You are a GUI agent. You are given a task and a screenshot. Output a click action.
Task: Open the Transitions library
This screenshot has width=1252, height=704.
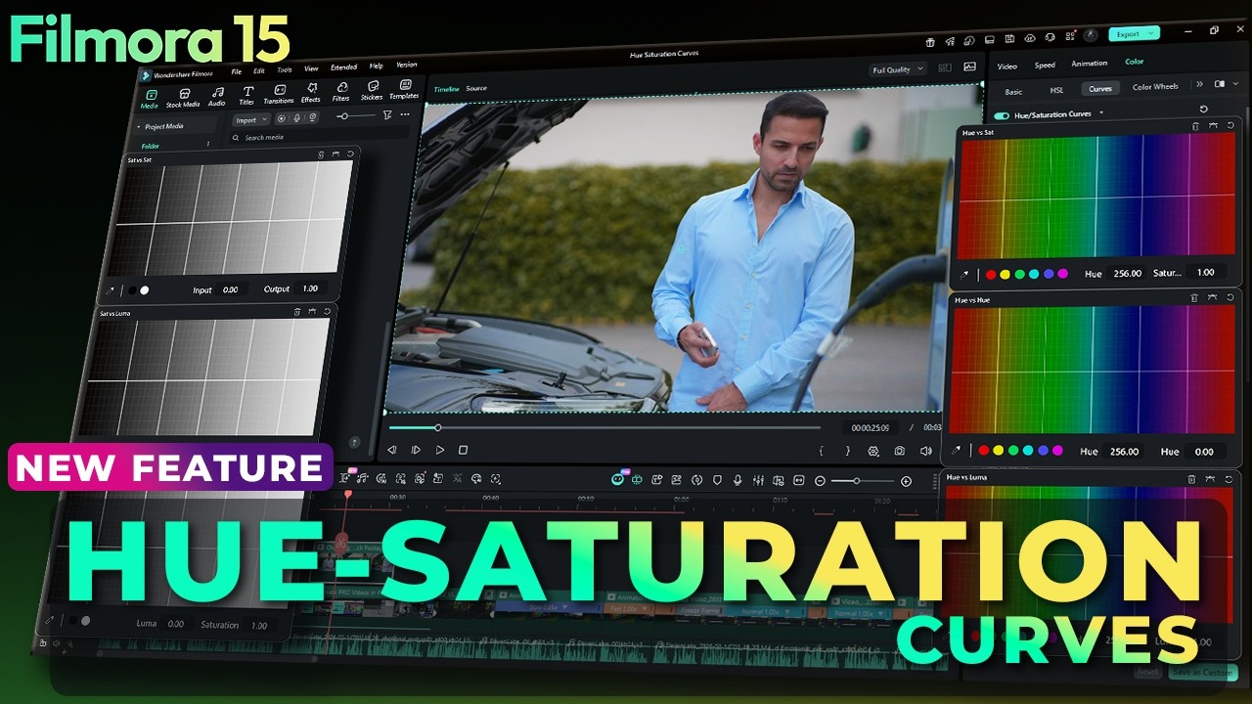coord(279,94)
